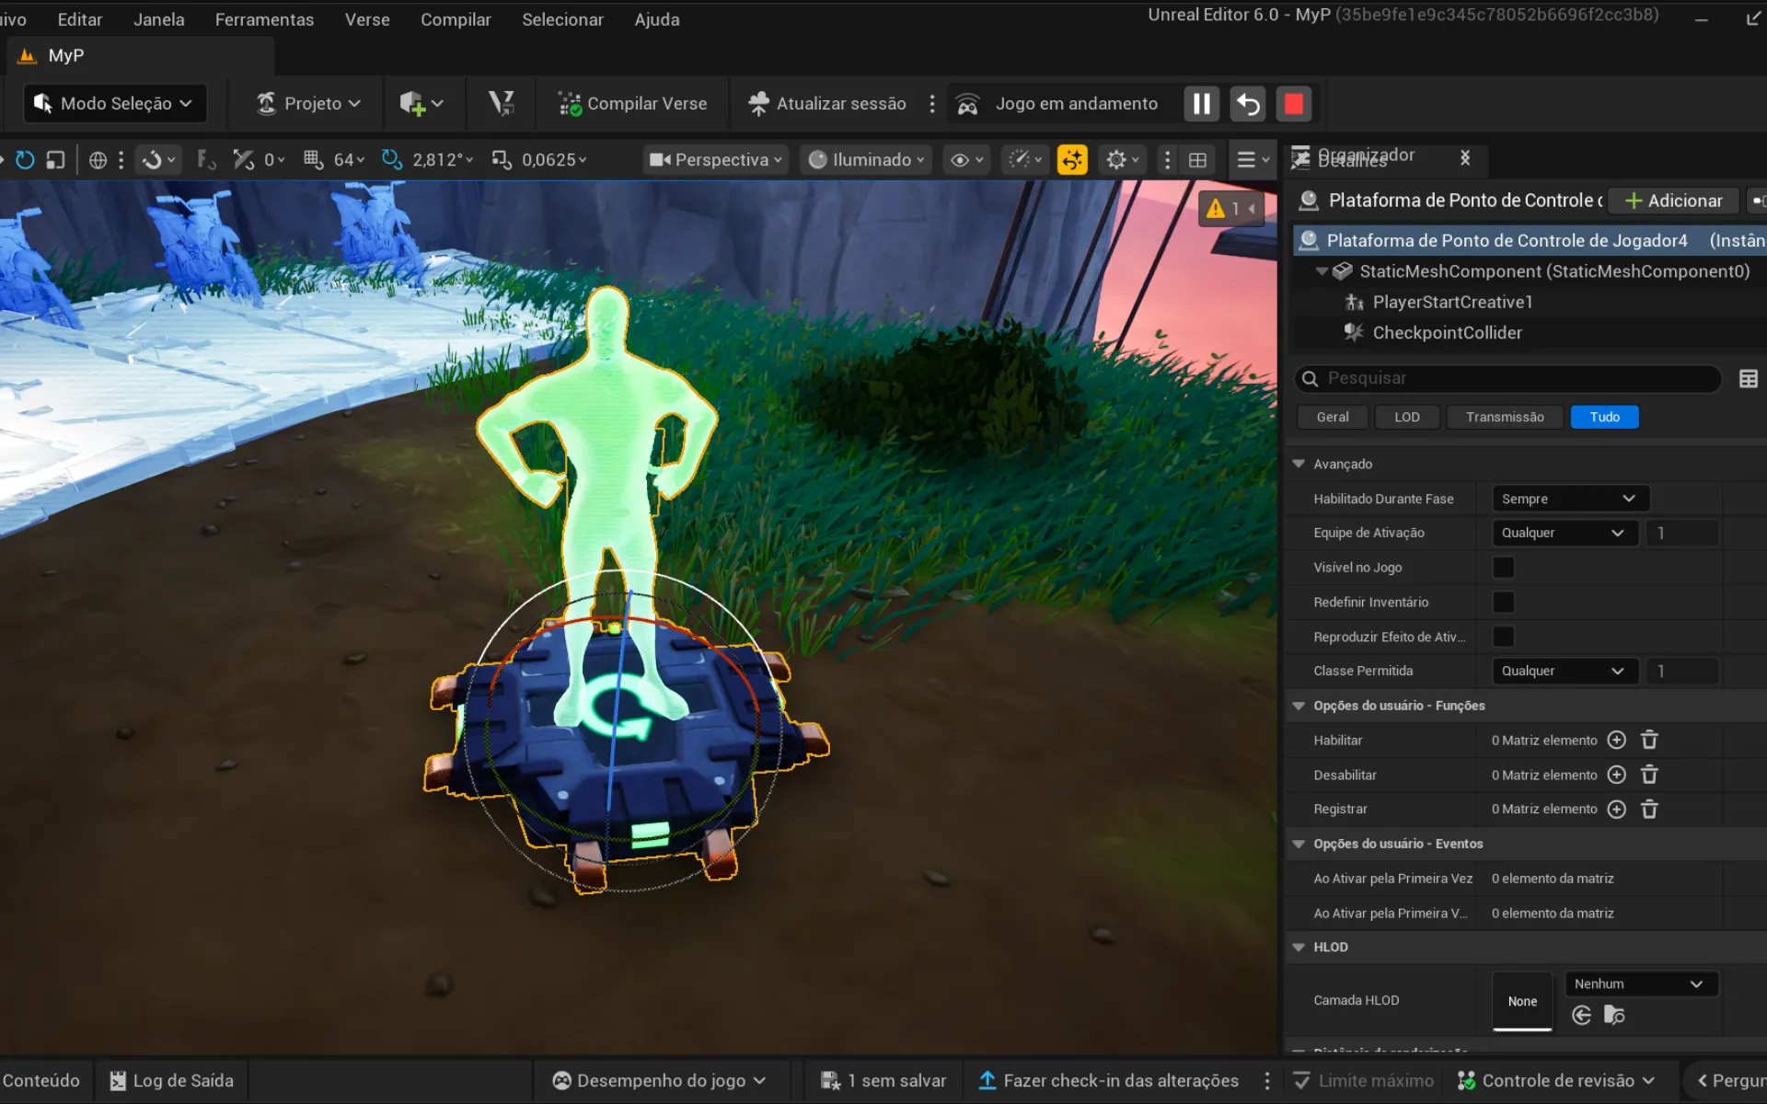Click the yellow viewport warning icon
Image resolution: width=1767 pixels, height=1104 pixels.
click(1216, 209)
